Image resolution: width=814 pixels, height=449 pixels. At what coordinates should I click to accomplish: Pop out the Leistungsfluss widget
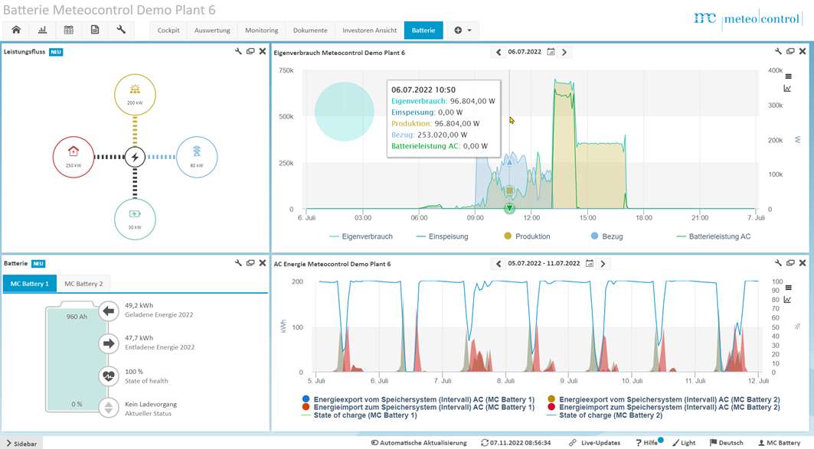click(250, 51)
